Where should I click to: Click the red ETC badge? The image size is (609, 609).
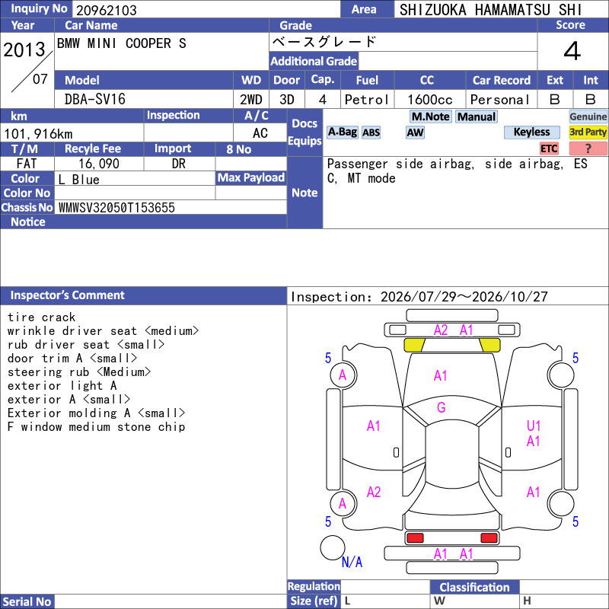(x=549, y=148)
